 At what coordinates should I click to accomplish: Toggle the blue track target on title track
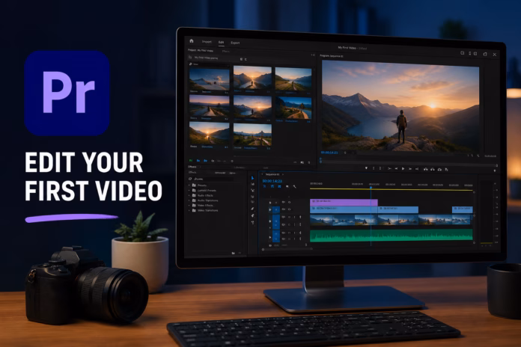point(276,209)
